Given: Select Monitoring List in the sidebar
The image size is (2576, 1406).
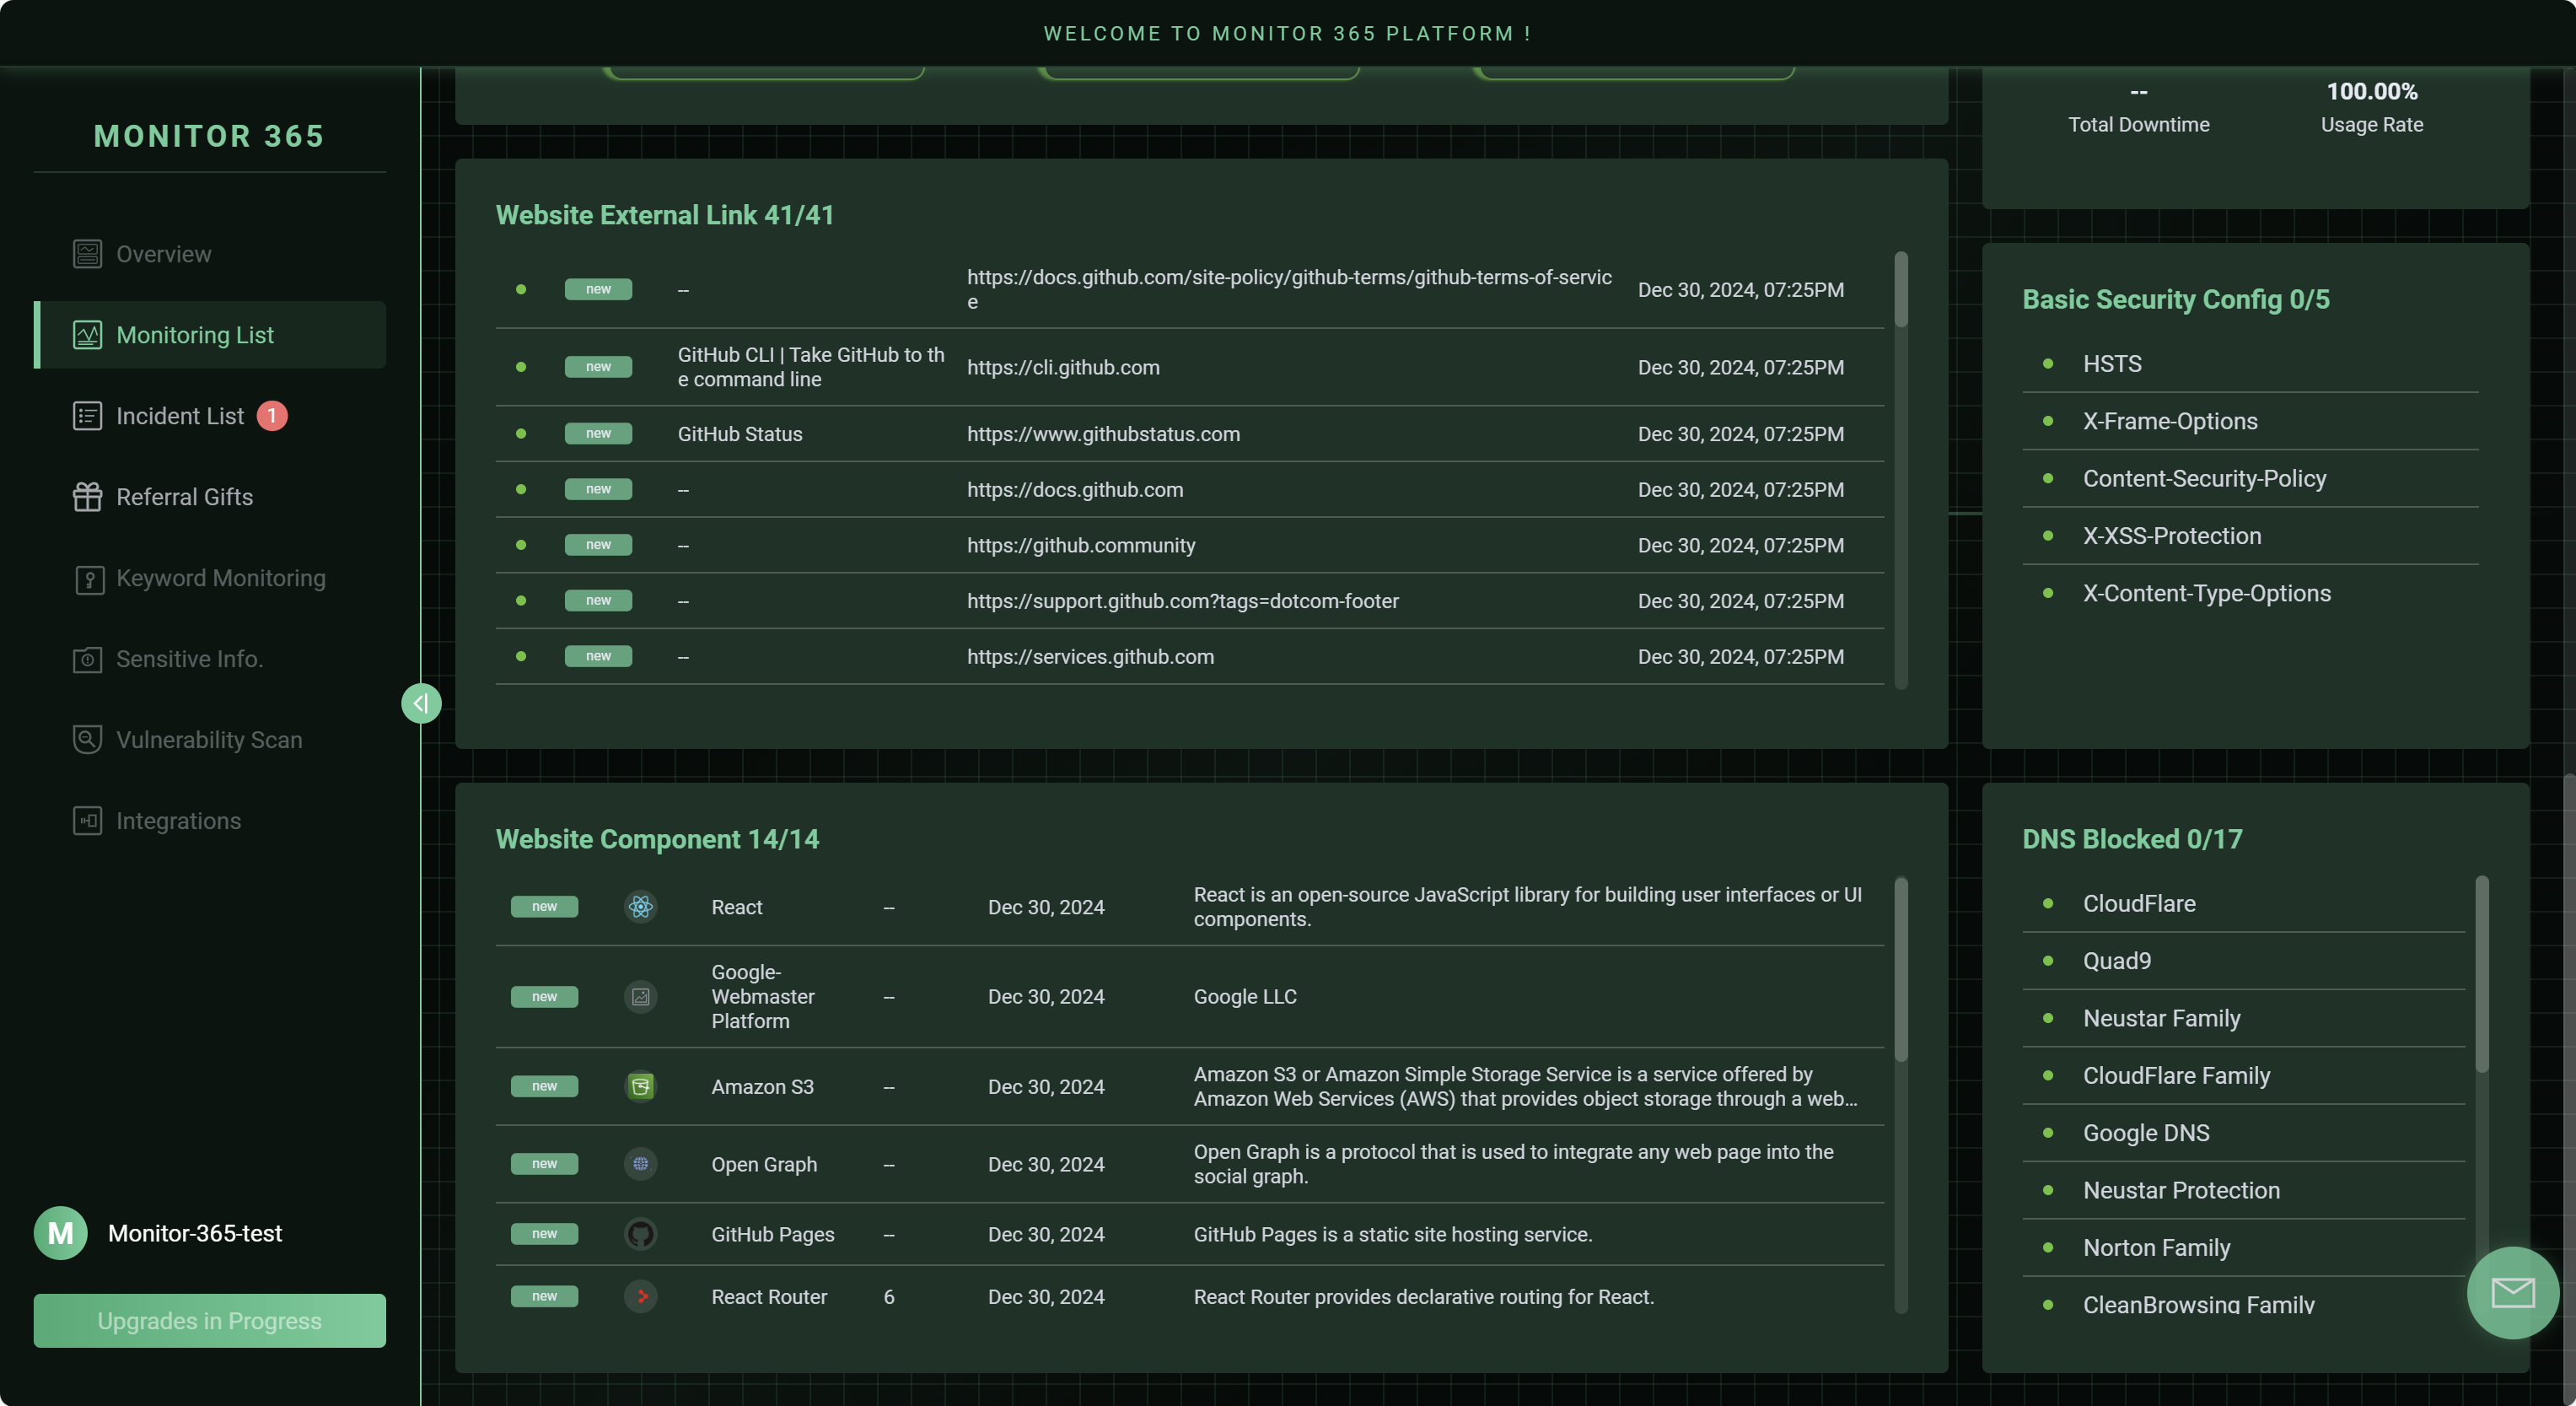Looking at the screenshot, I should pyautogui.click(x=210, y=335).
